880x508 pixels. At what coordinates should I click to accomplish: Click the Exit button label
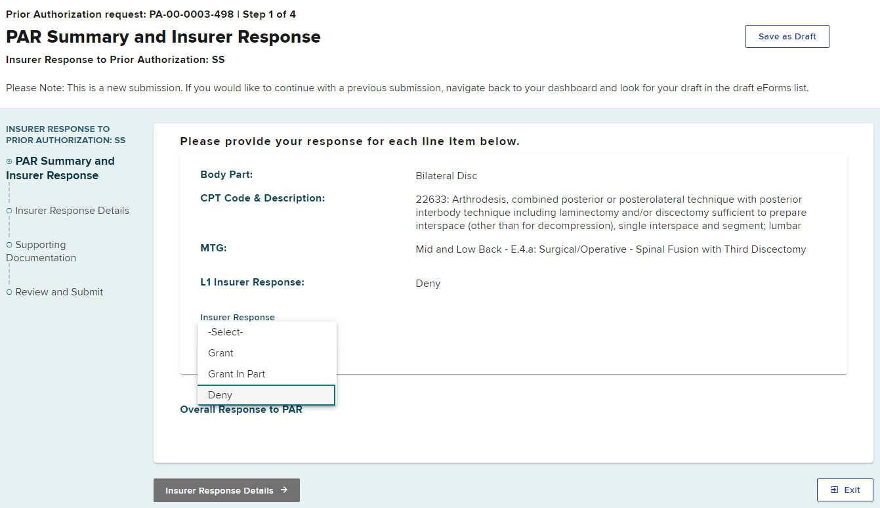click(x=852, y=490)
